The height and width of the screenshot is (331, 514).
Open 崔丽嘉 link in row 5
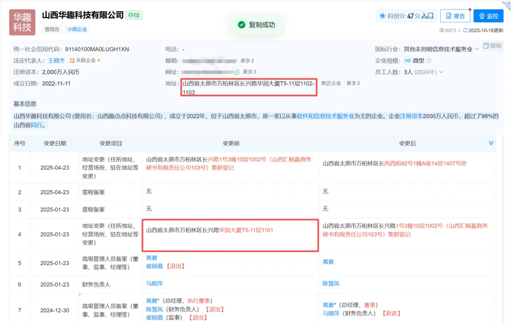[154, 266]
